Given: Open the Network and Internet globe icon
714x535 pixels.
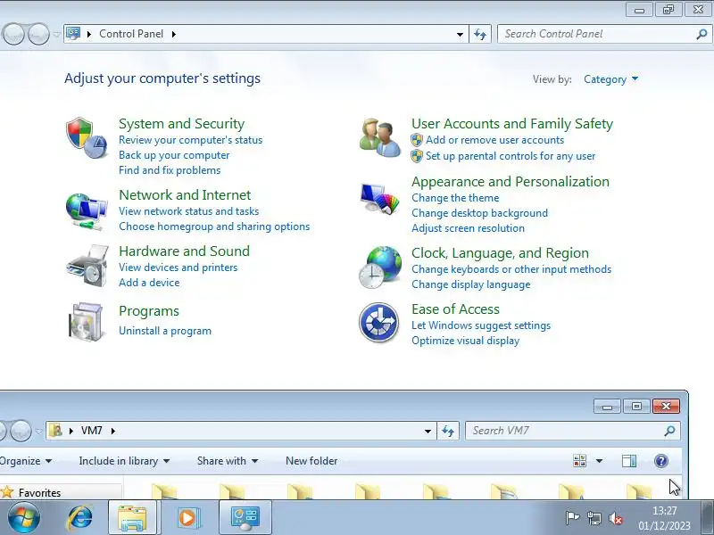Looking at the screenshot, I should (x=87, y=211).
